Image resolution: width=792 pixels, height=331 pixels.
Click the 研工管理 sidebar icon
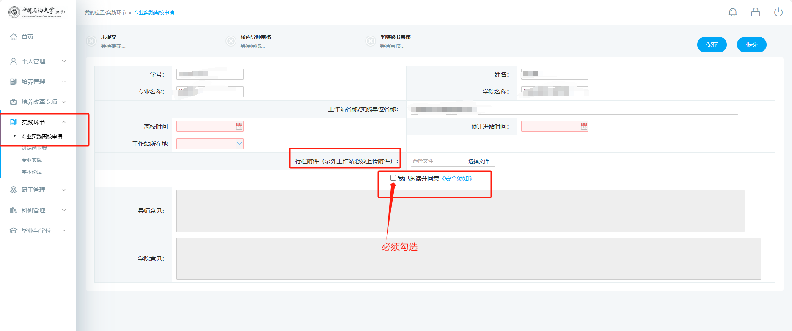pyautogui.click(x=14, y=190)
